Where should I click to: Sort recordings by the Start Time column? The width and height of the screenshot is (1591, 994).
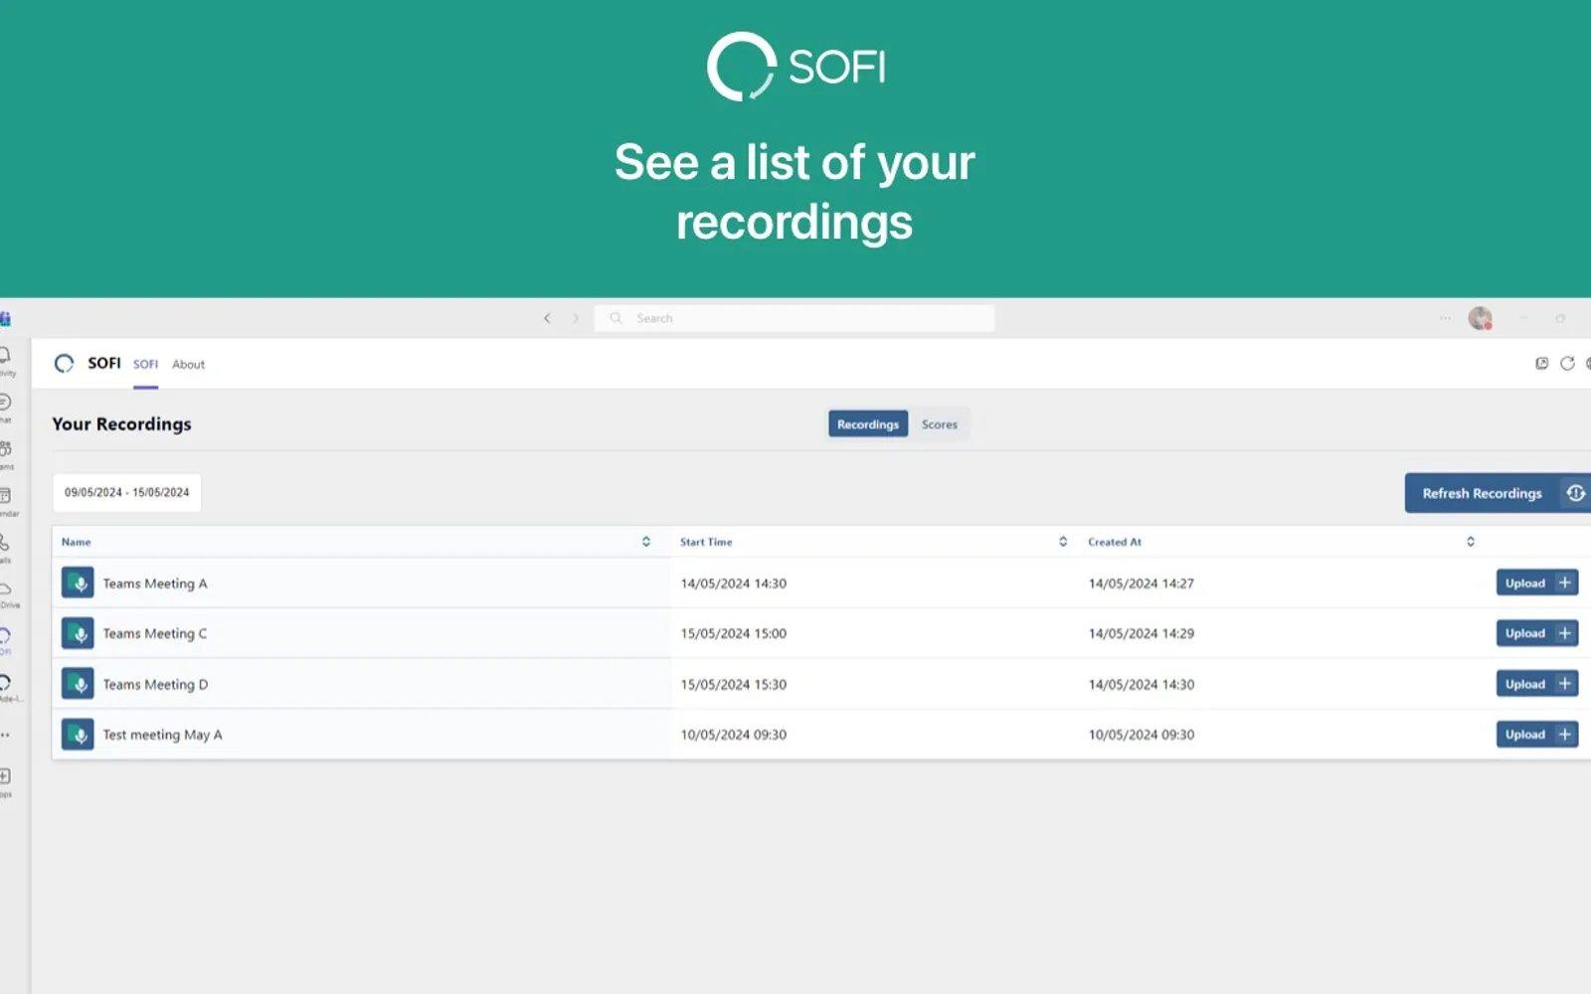click(x=1063, y=542)
